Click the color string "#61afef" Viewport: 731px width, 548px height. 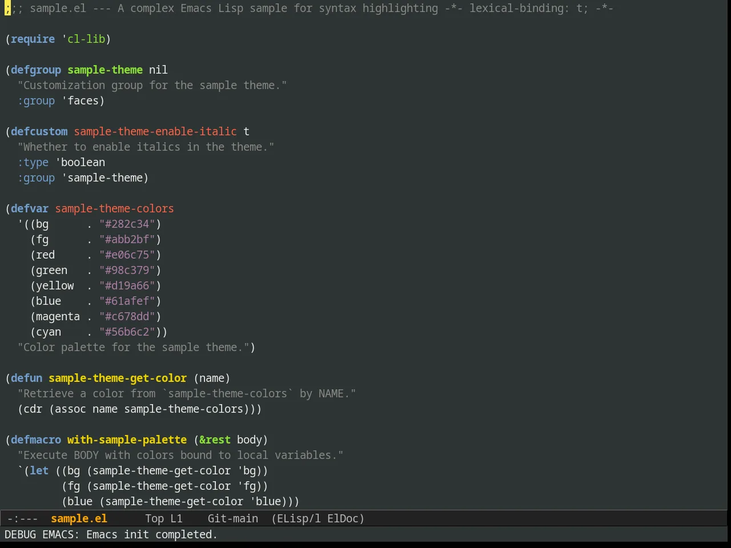127,301
